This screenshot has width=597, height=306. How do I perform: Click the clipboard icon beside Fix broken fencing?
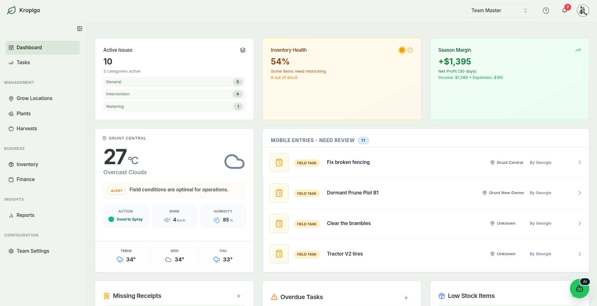(279, 162)
